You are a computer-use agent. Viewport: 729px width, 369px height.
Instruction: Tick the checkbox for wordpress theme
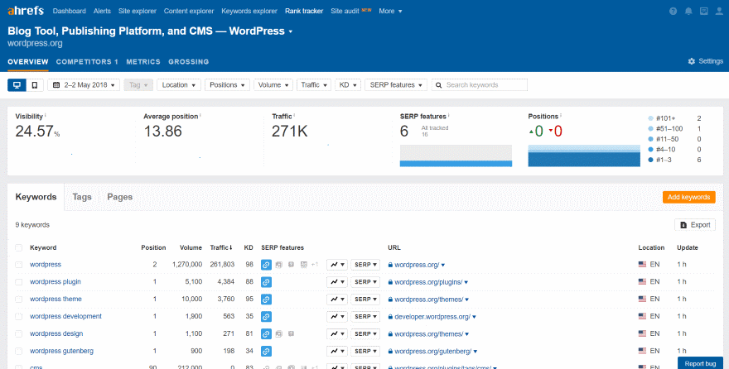click(18, 300)
